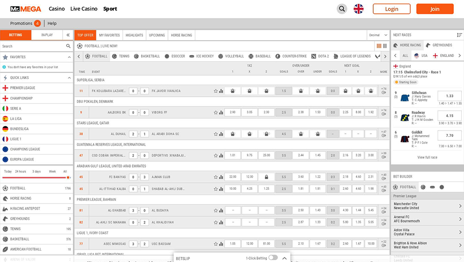Viewport: 464px width, 262px height.
Task: Open Upcoming tab
Action: coord(157,35)
